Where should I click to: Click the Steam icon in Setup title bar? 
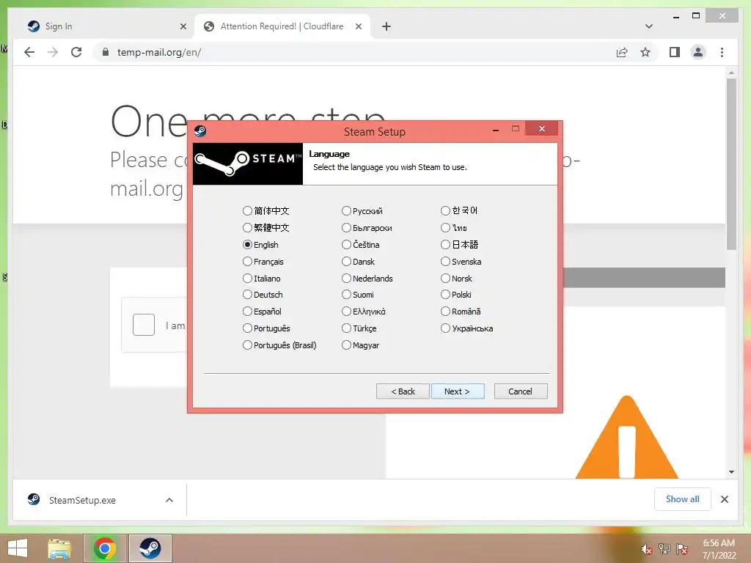coord(201,130)
